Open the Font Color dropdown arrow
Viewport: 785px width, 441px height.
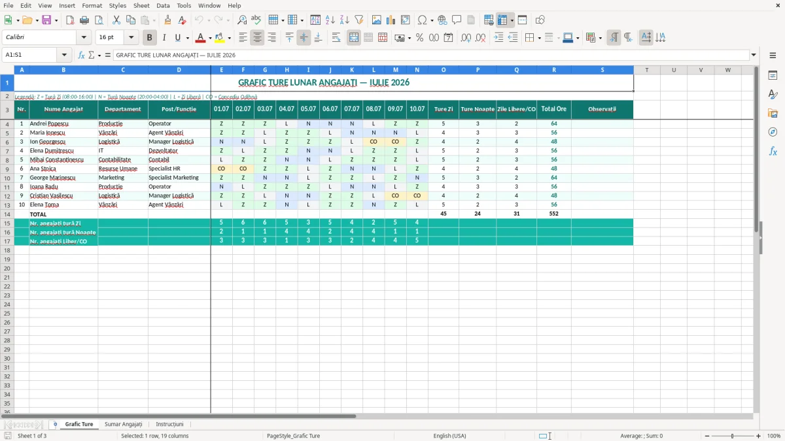(210, 38)
